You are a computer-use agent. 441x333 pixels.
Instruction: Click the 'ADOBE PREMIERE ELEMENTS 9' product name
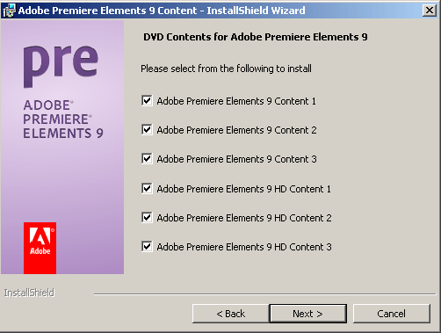tap(63, 119)
